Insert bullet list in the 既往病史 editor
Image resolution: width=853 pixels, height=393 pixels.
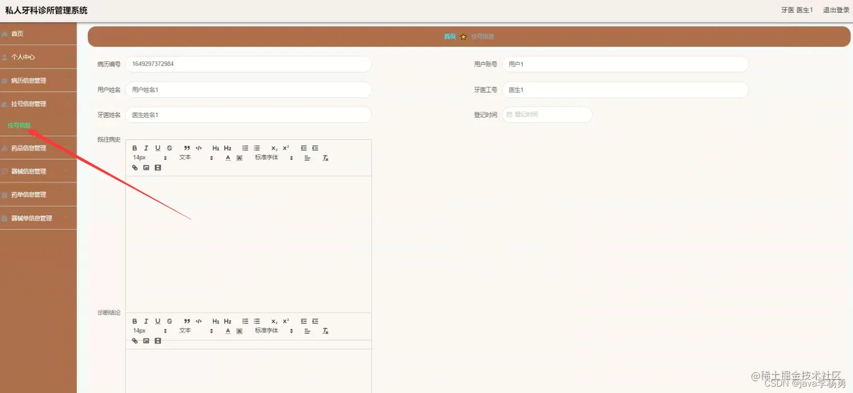click(257, 148)
